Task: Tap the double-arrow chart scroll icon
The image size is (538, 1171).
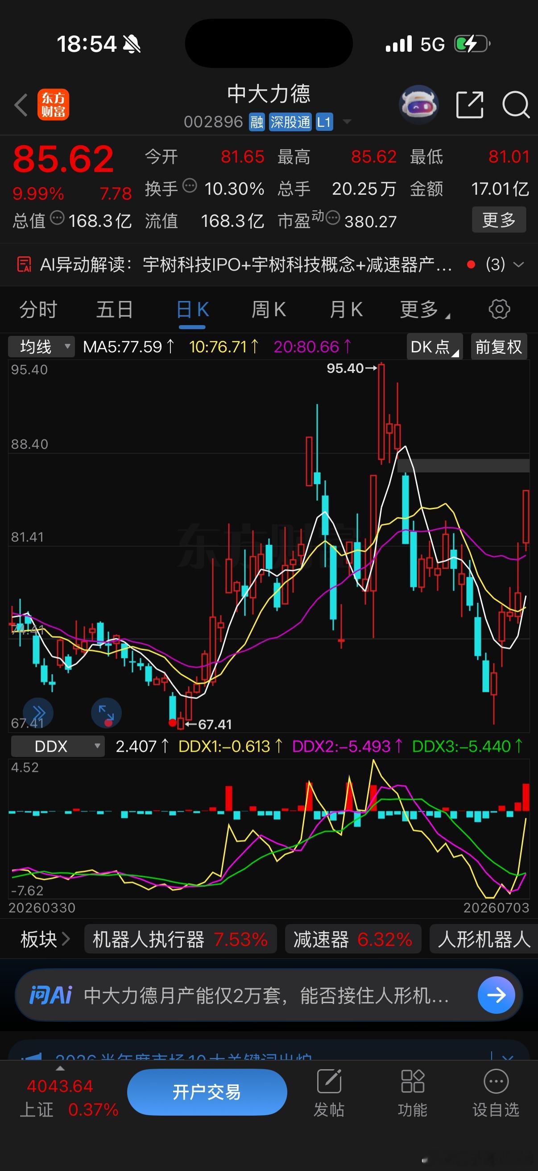Action: 38,712
